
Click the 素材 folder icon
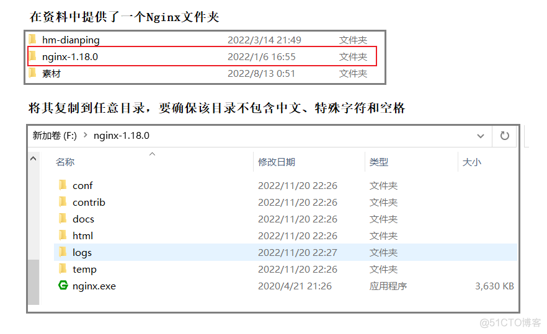tap(32, 73)
